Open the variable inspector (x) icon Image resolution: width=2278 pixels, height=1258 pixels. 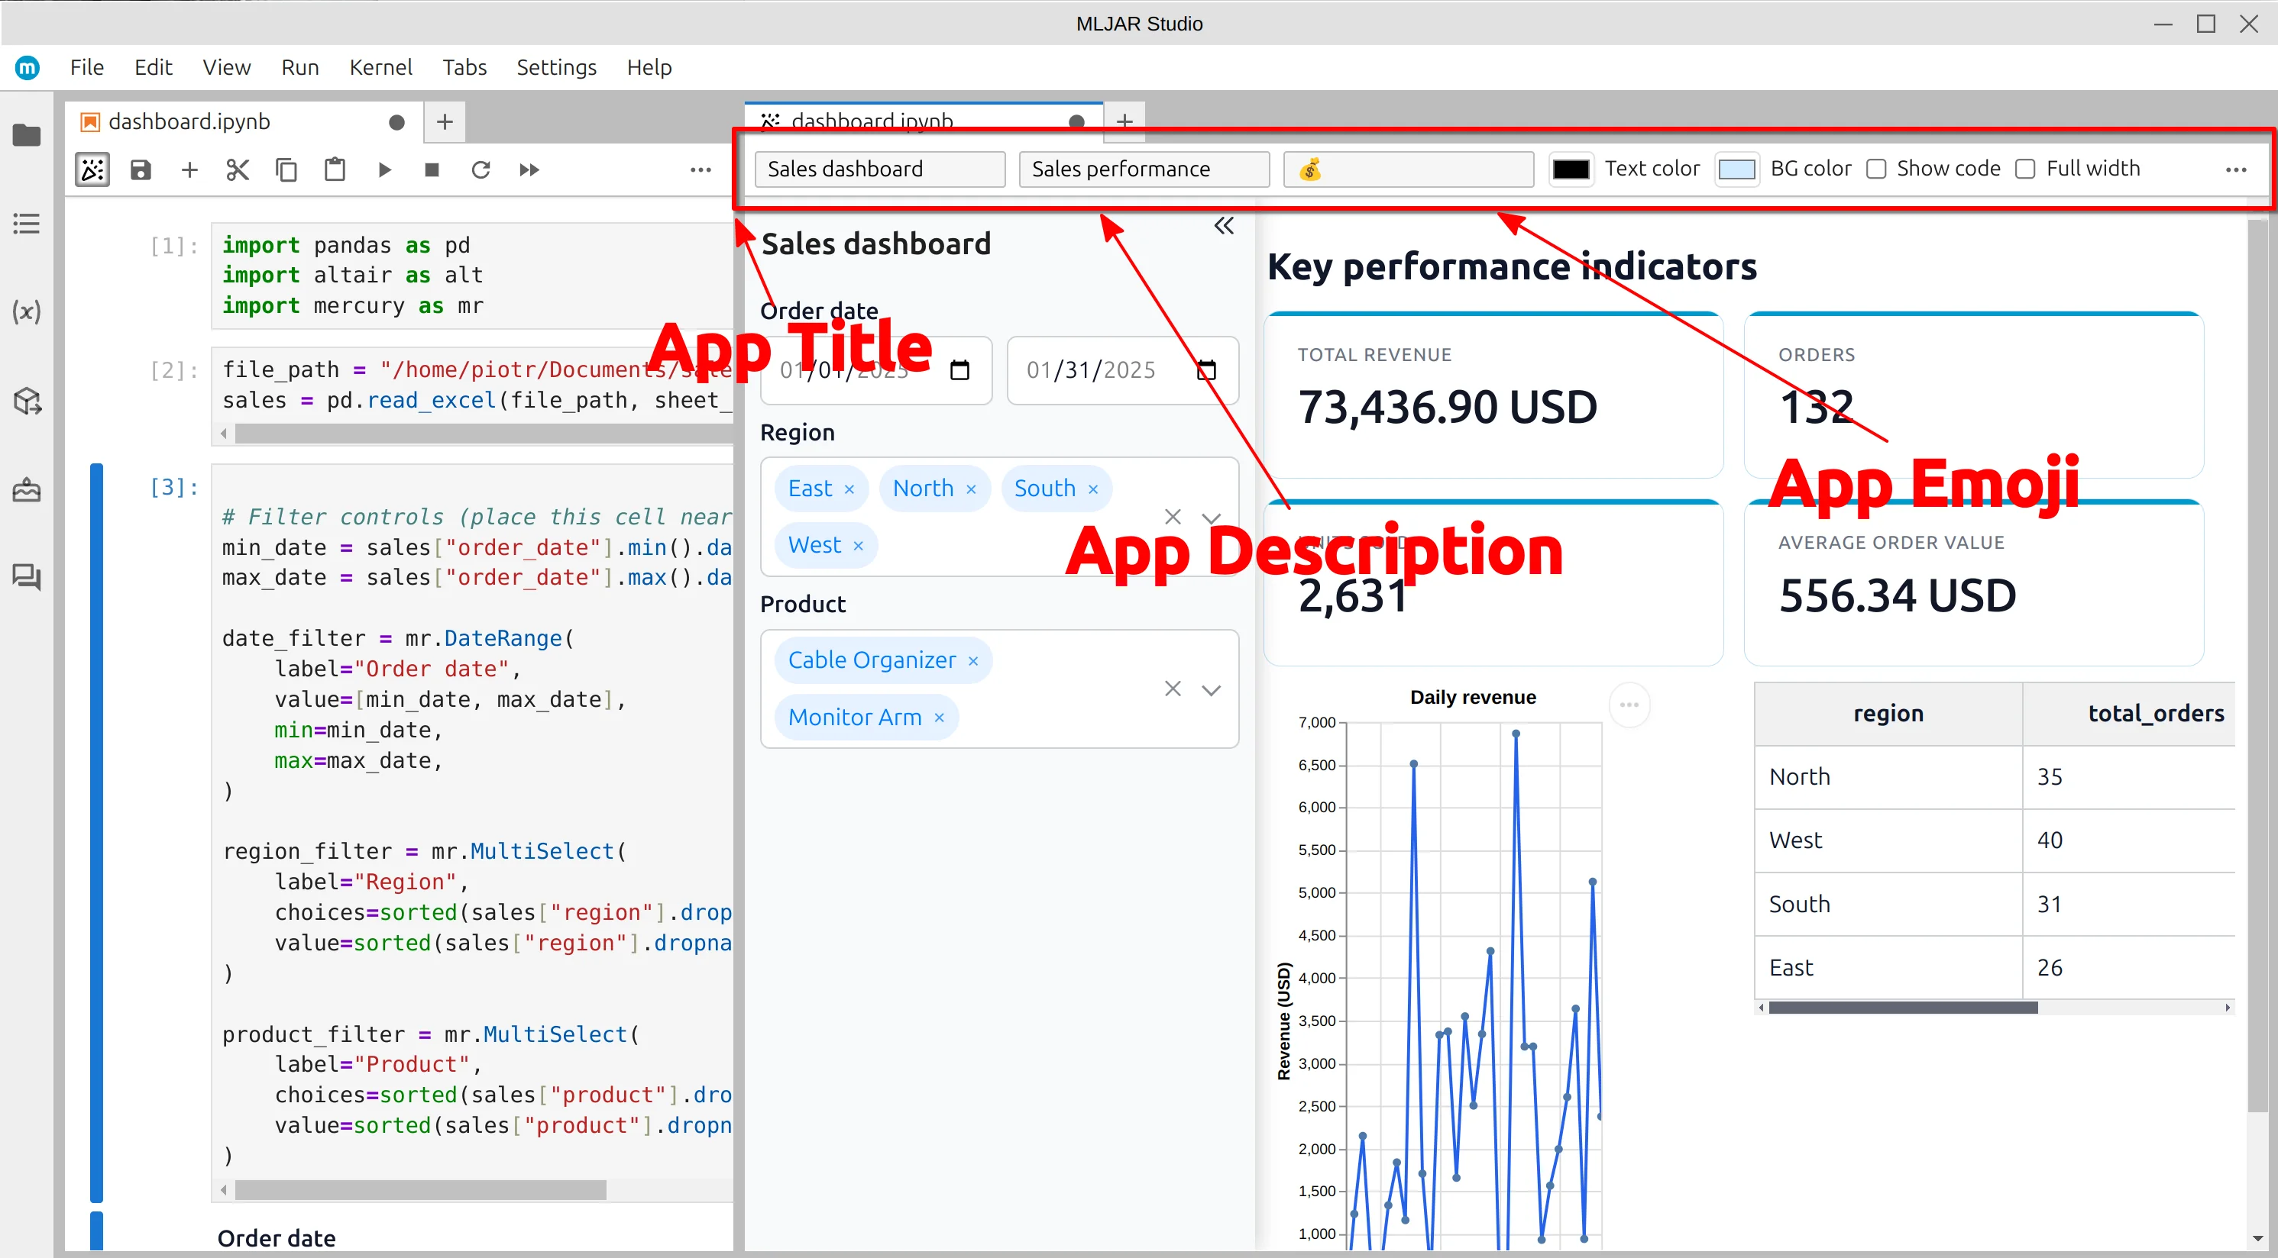coord(27,312)
